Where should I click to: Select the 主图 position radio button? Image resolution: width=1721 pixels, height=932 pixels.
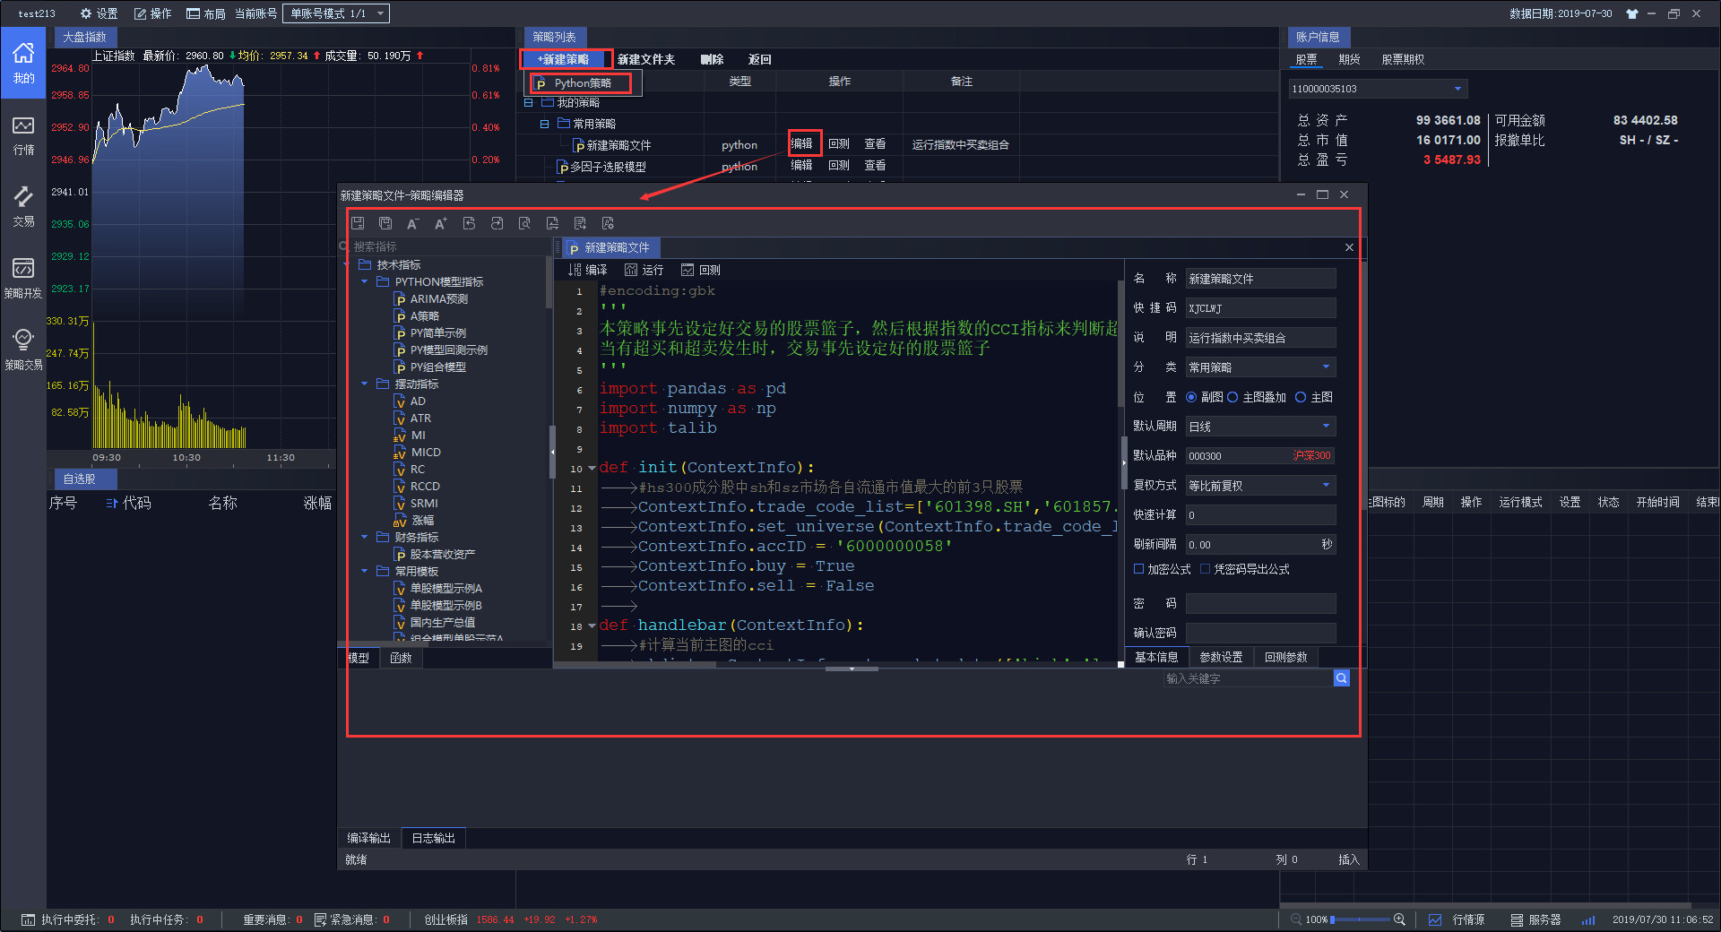click(1301, 397)
